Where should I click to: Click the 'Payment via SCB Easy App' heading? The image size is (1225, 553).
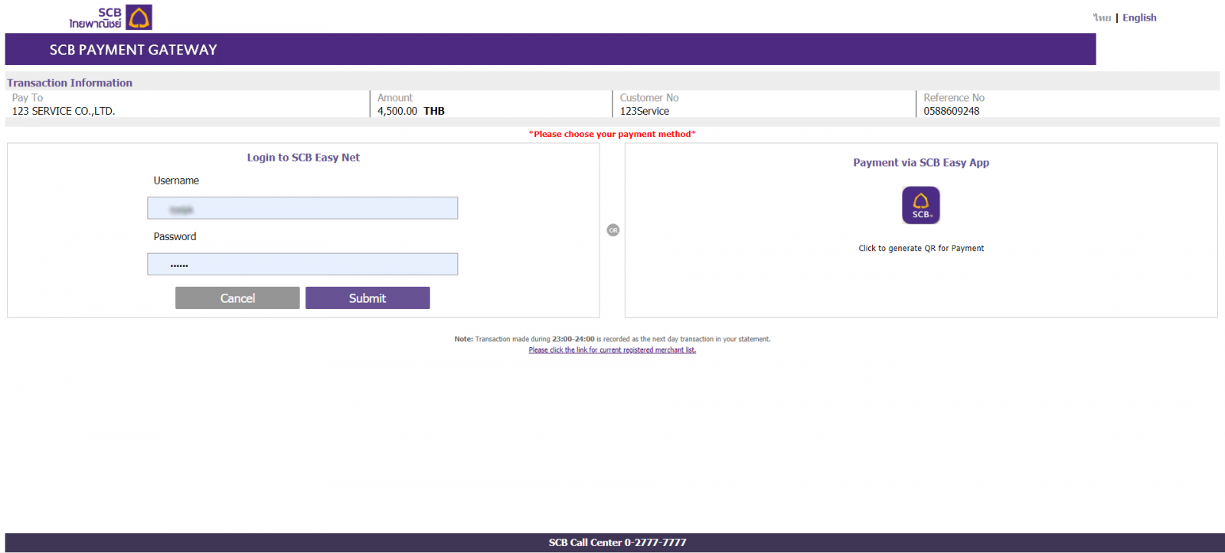[x=921, y=163]
